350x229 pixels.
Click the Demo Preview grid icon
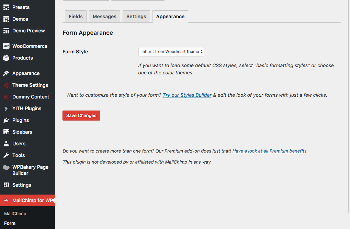[6, 31]
